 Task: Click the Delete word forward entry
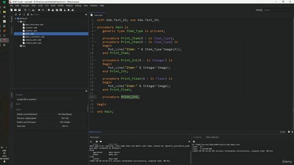[26, 122]
